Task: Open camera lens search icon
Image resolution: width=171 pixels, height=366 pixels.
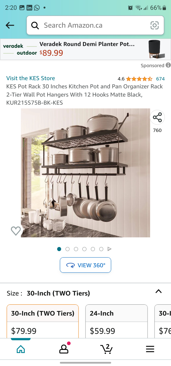Action: tap(155, 25)
